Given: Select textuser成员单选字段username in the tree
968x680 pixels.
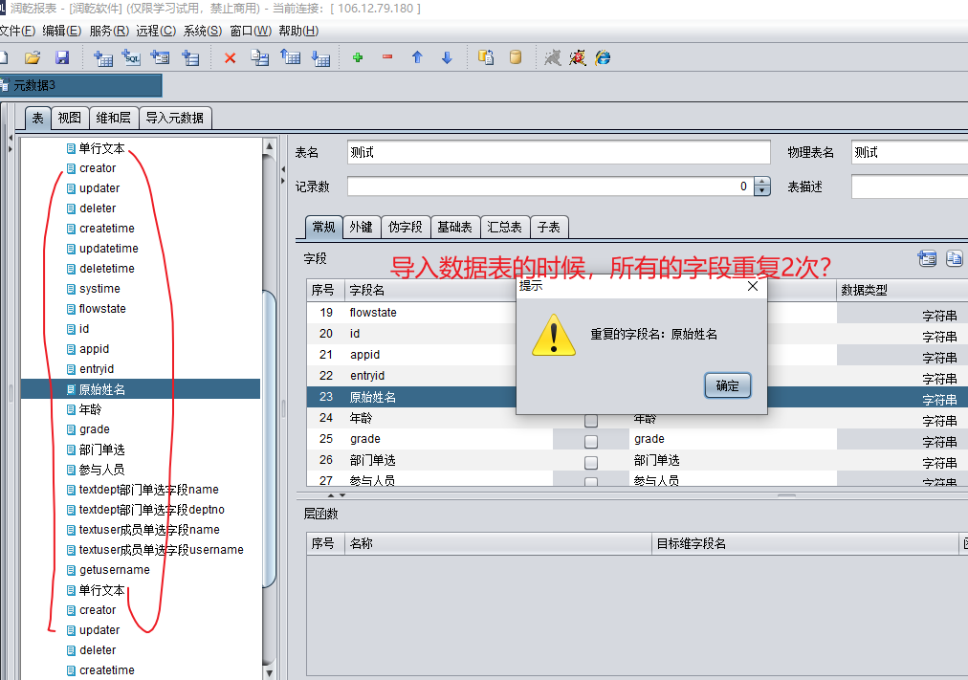Looking at the screenshot, I should pyautogui.click(x=161, y=550).
